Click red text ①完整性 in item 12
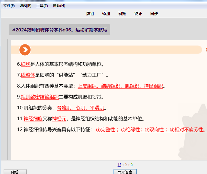 [x=106, y=130]
